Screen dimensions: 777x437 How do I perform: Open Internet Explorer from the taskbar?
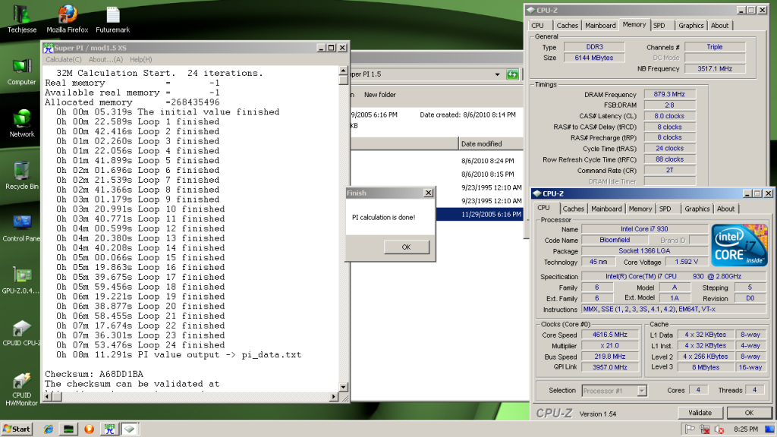tap(49, 429)
